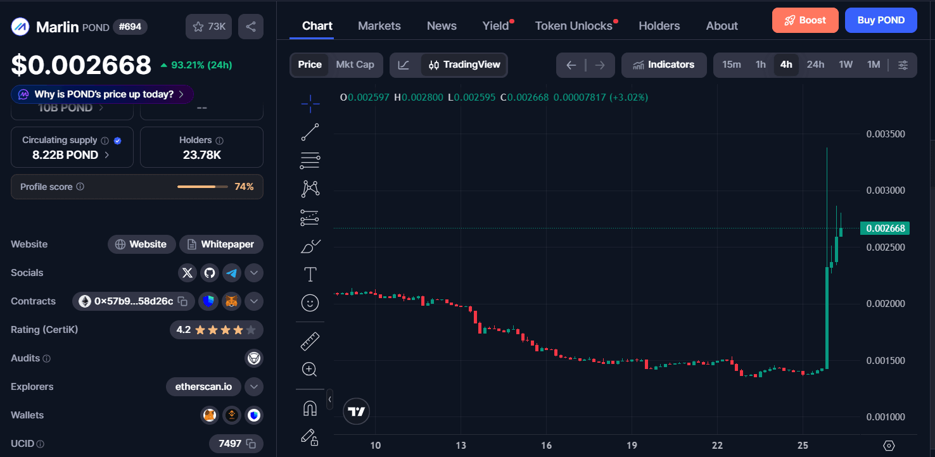The height and width of the screenshot is (457, 935).
Task: Add token to MetaMask fox icon in Contracts
Action: pos(232,301)
